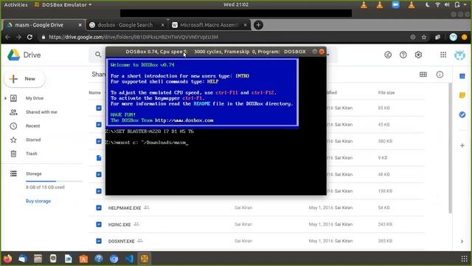This screenshot has height=266, width=472.
Task: Open the Storage section
Action: (33, 174)
